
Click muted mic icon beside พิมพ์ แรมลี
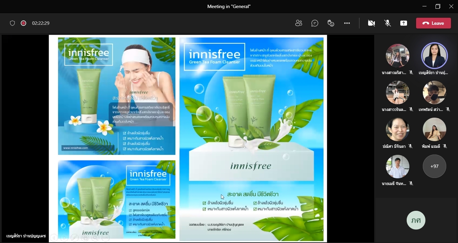(x=445, y=146)
